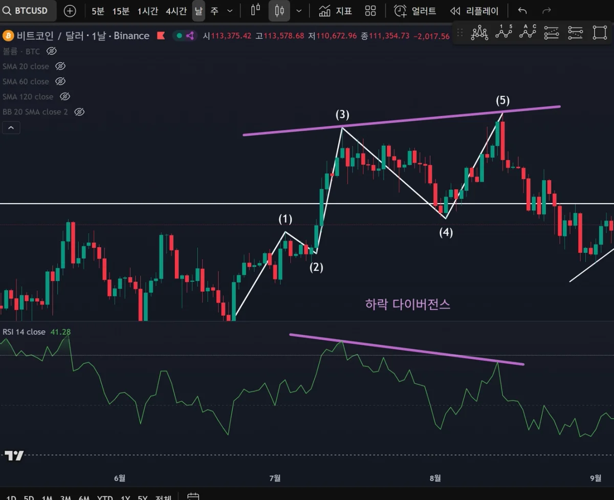Select the Elliott impulse wave 12345 tool
The height and width of the screenshot is (500, 614).
pos(504,33)
